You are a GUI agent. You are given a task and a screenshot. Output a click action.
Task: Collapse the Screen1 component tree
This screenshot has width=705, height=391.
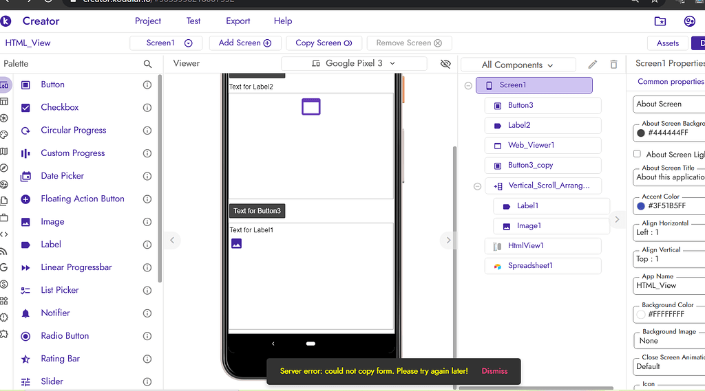(468, 86)
